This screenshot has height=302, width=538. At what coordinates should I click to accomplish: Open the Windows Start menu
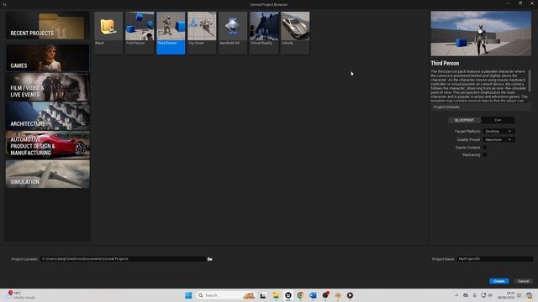tap(188, 295)
